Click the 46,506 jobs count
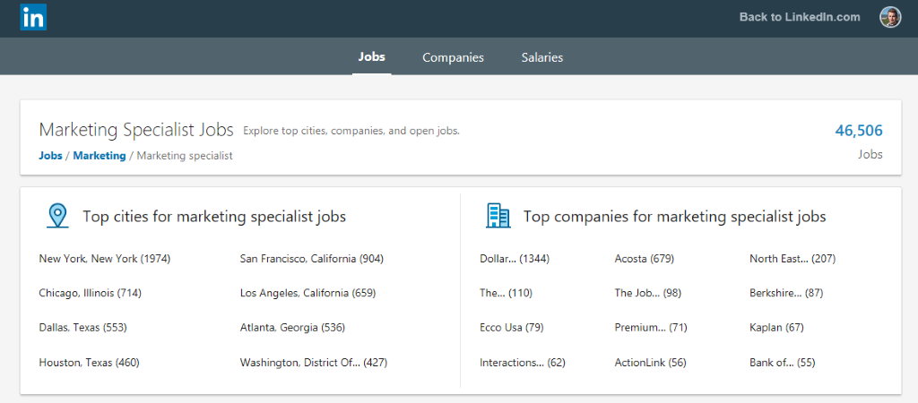Screen dimensions: 918x403 [859, 131]
